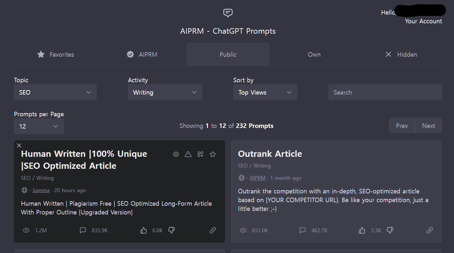Open the Jumma author link
Screen dimensions: 454x253
tap(41, 190)
